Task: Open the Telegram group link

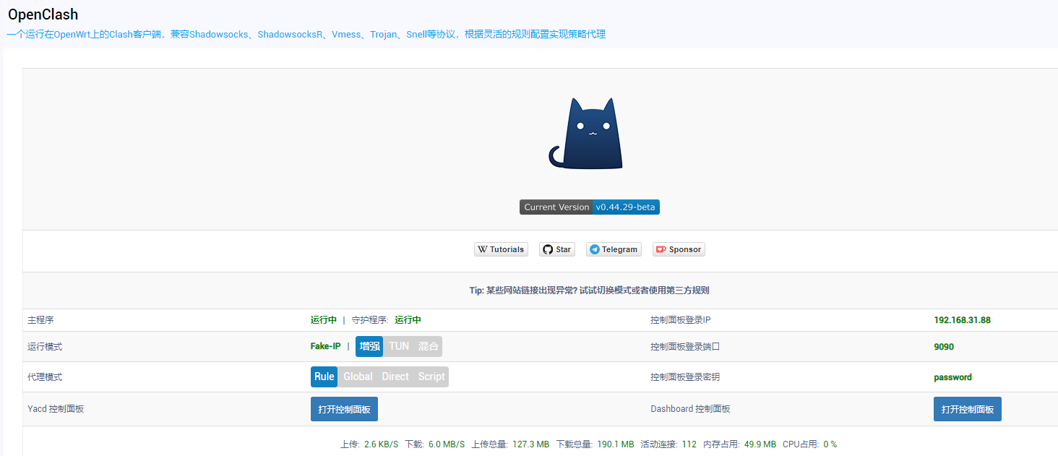Action: click(614, 249)
